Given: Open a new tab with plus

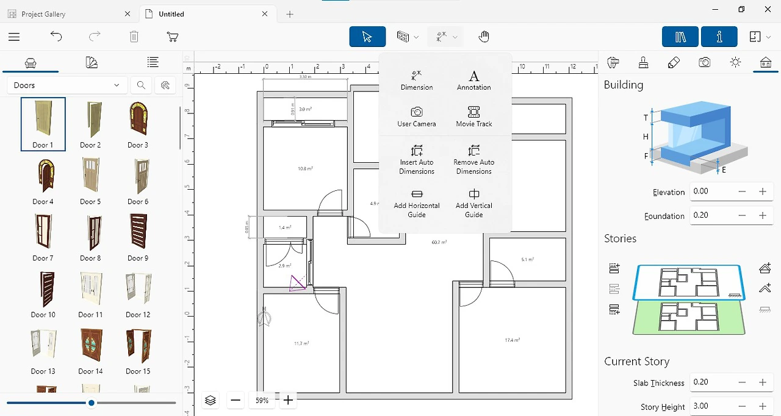Looking at the screenshot, I should (290, 14).
